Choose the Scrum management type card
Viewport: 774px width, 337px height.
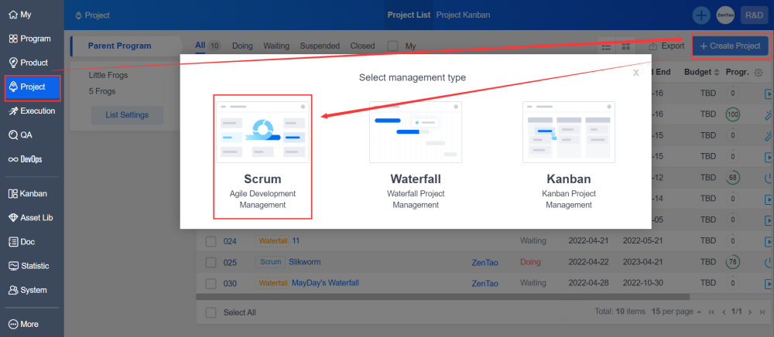click(262, 157)
